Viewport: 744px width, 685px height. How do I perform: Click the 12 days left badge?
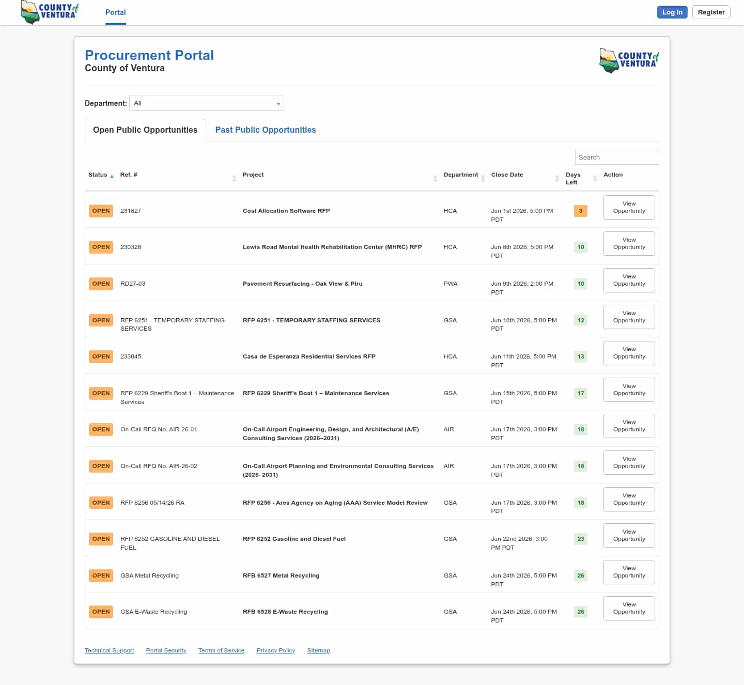tap(581, 320)
